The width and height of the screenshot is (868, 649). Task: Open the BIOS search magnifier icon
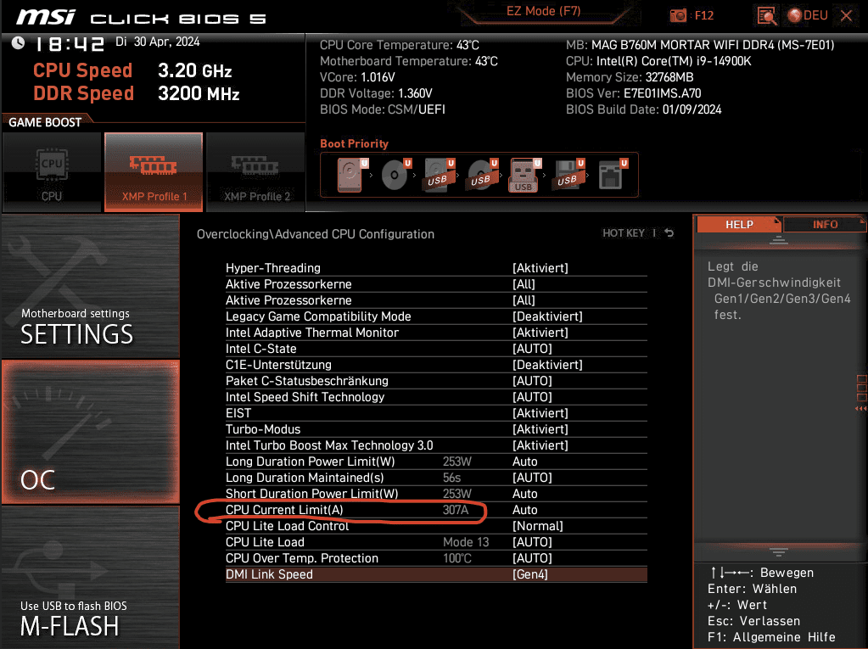tap(767, 15)
